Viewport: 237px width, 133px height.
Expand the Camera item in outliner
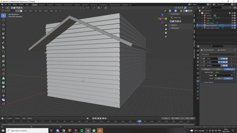pyautogui.click(x=202, y=16)
